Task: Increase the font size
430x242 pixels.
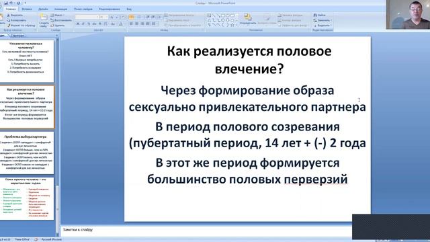Action: coord(112,17)
